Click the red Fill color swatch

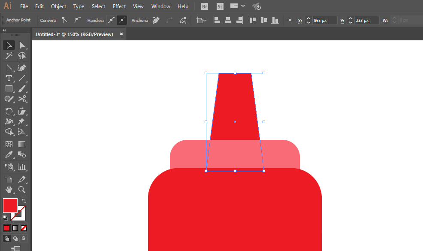pyautogui.click(x=10, y=206)
